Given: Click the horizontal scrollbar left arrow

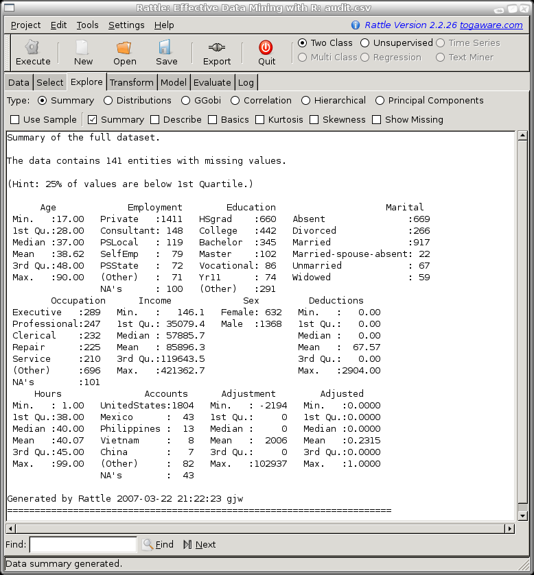Looking at the screenshot, I should coord(10,529).
